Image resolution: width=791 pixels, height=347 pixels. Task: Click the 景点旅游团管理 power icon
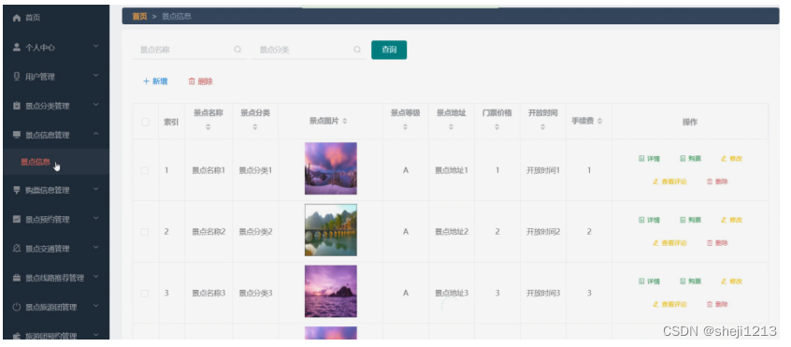(17, 307)
